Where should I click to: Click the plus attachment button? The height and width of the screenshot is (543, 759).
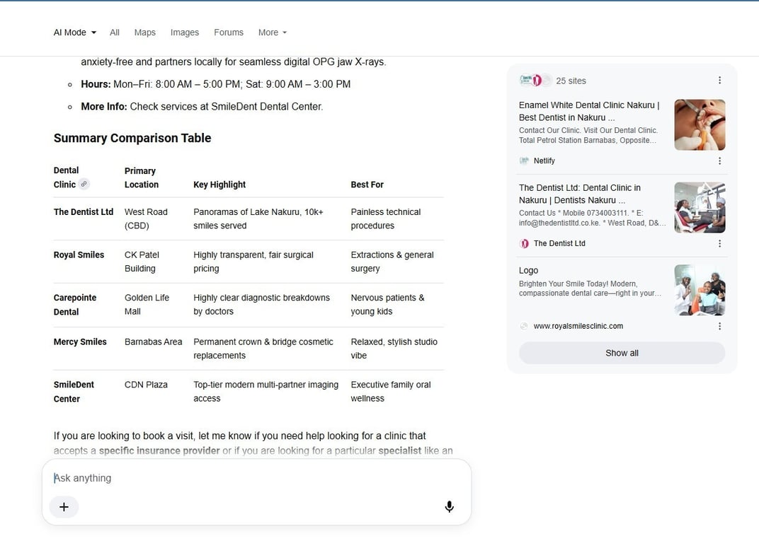[64, 507]
